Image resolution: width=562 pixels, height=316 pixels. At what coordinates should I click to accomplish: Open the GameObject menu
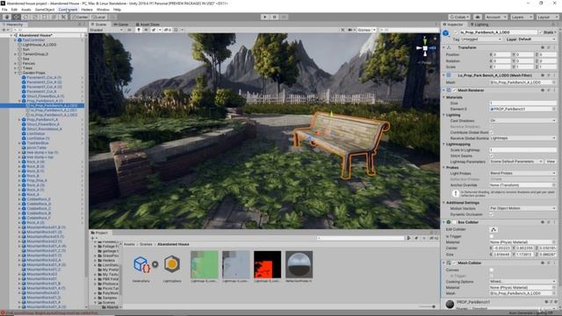pyautogui.click(x=45, y=10)
